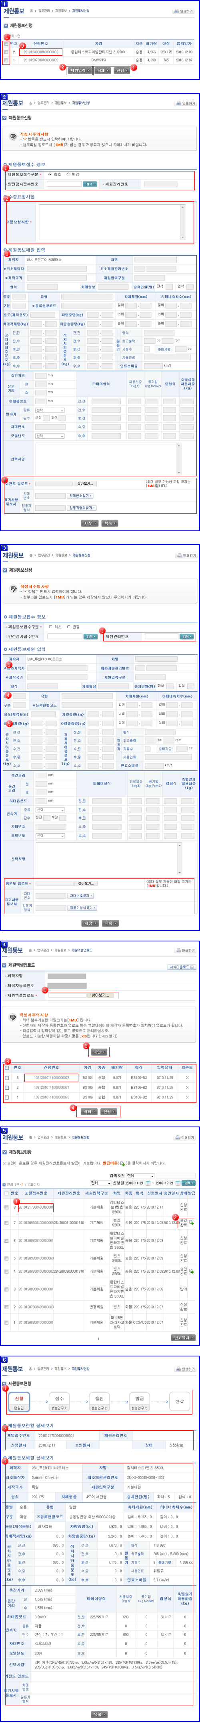The image size is (200, 1723).
Task: Tick checkbox for row 1081201011100000078
Action: (7, 1078)
